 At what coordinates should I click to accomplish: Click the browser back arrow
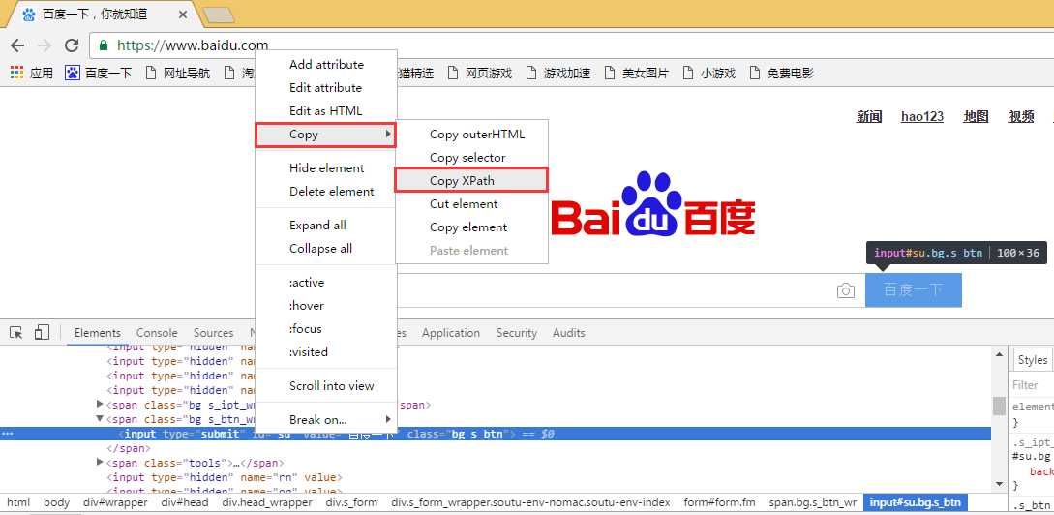pyautogui.click(x=16, y=45)
